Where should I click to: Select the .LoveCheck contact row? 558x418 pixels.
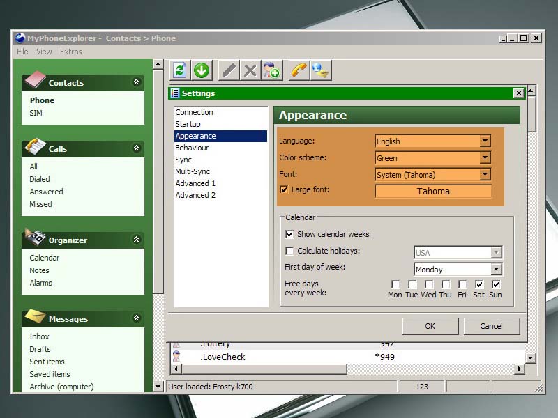pyautogui.click(x=347, y=357)
